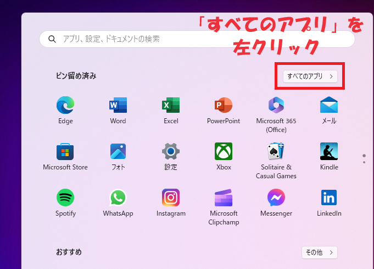Open Solitaire & Casual Games icon
The height and width of the screenshot is (269, 374).
click(x=276, y=151)
